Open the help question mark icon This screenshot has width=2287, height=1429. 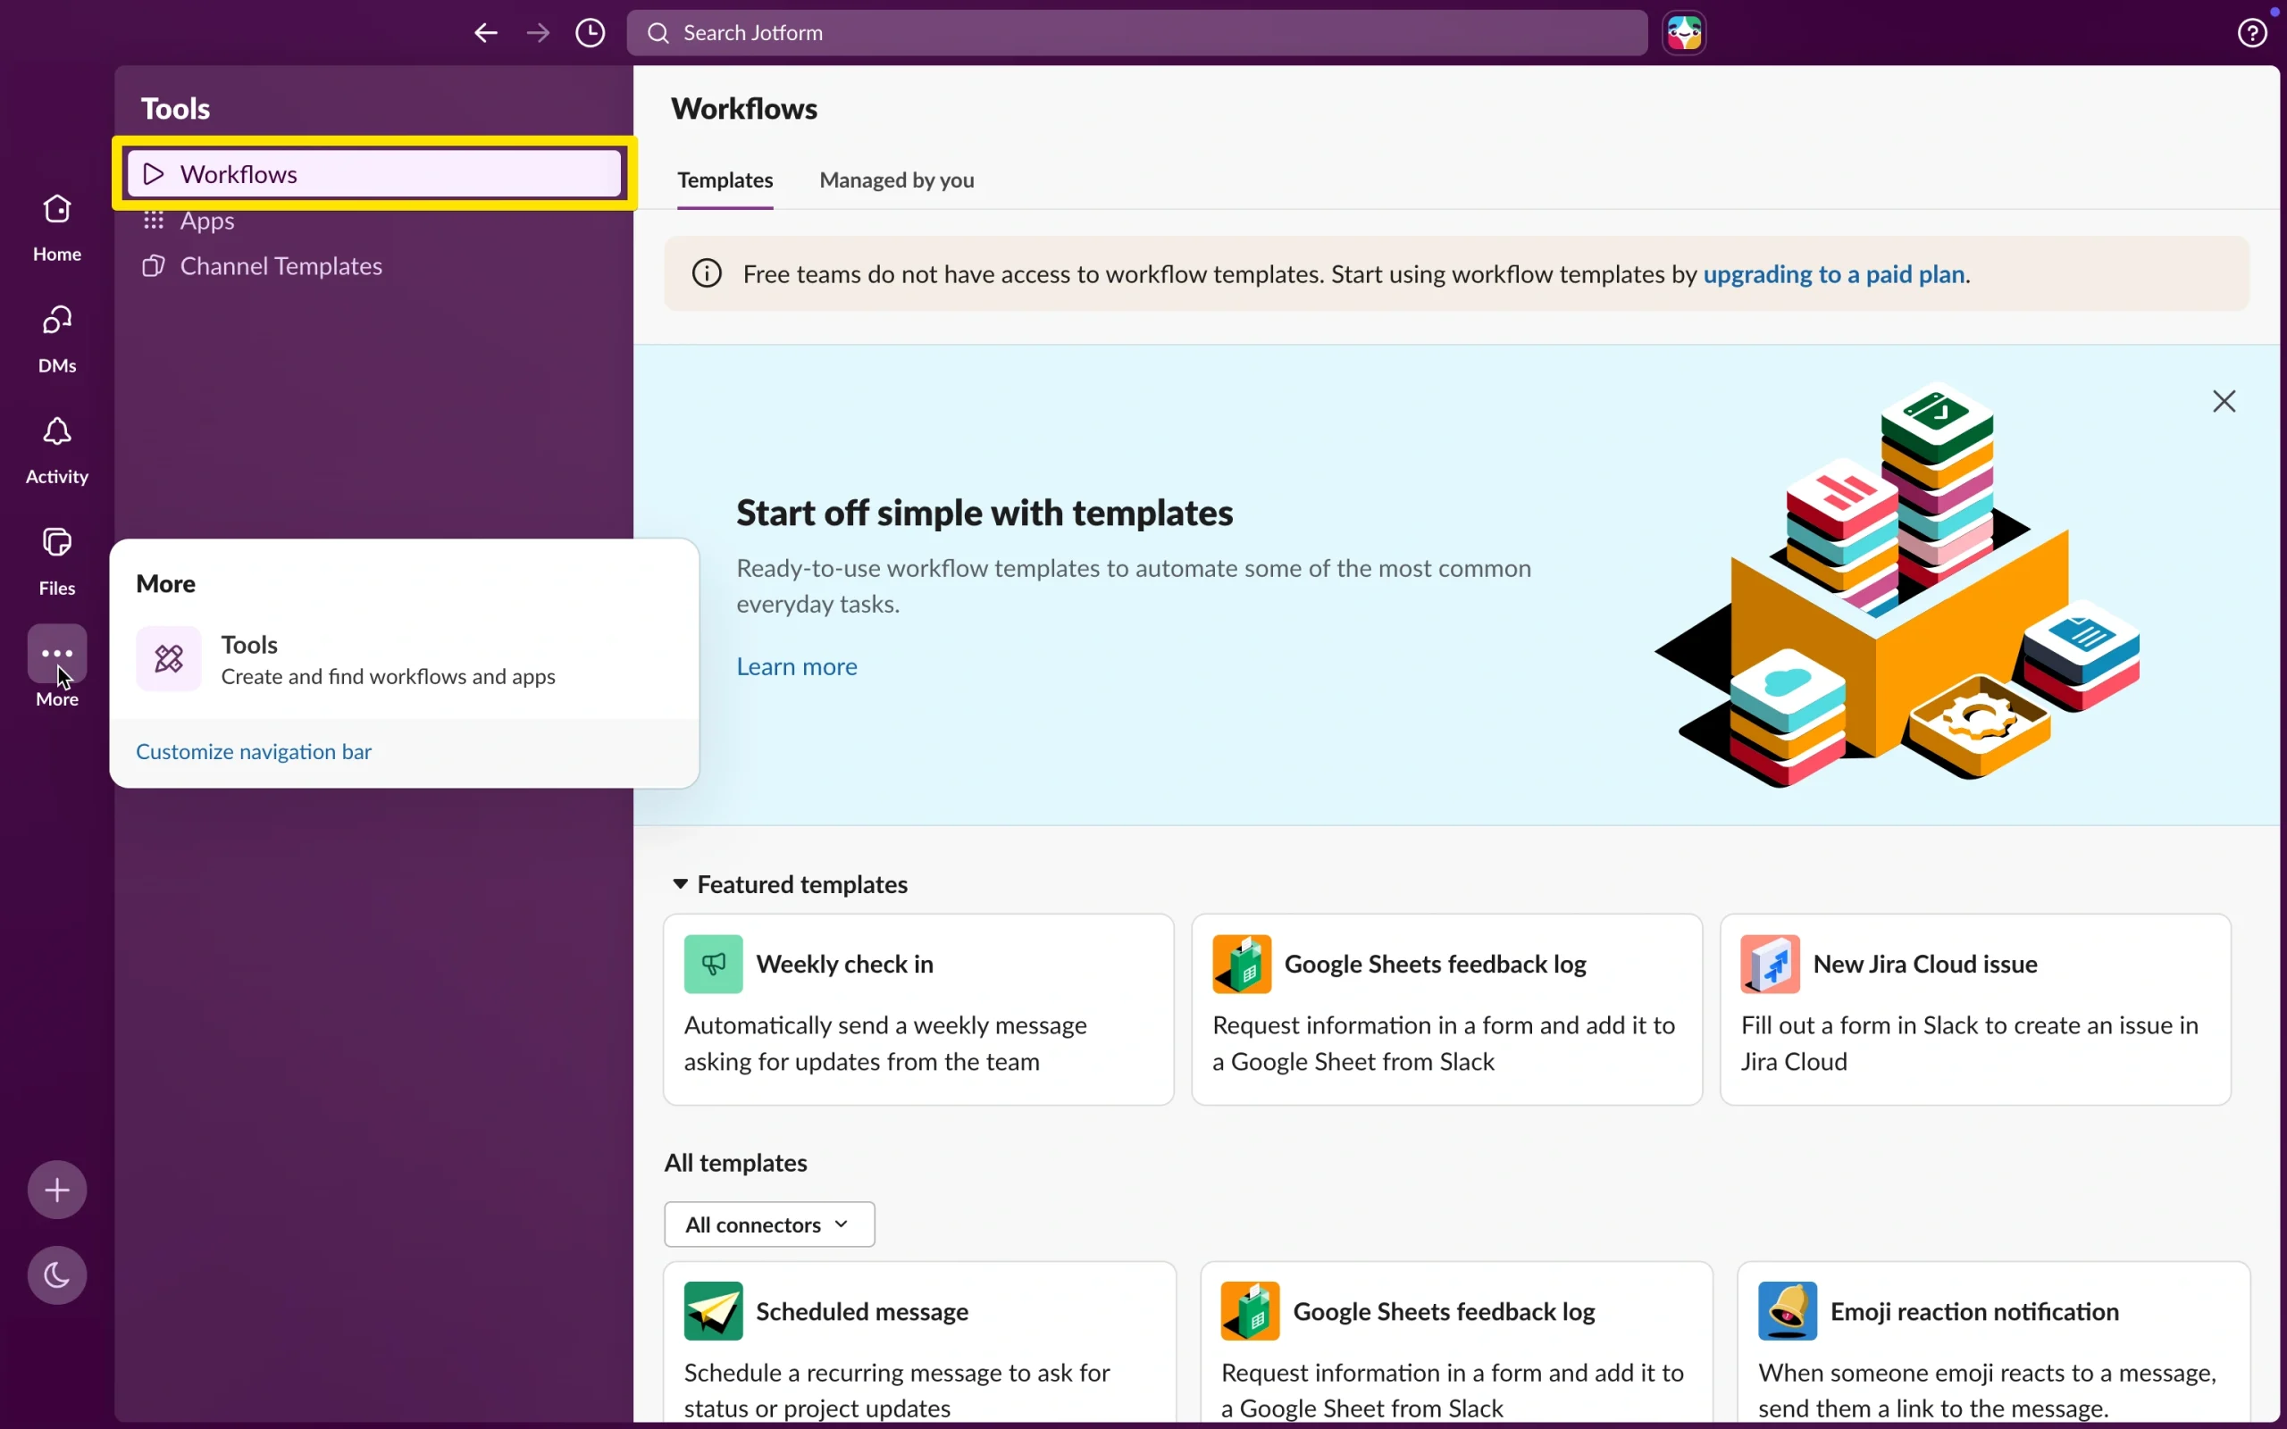click(x=2253, y=33)
